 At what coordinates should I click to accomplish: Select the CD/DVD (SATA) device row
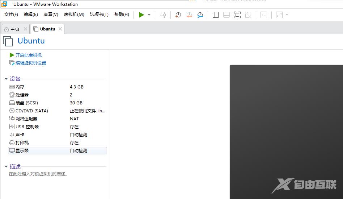point(58,111)
